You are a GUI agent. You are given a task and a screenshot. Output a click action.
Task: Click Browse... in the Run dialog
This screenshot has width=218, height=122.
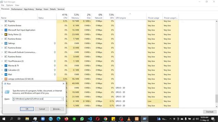(57, 109)
